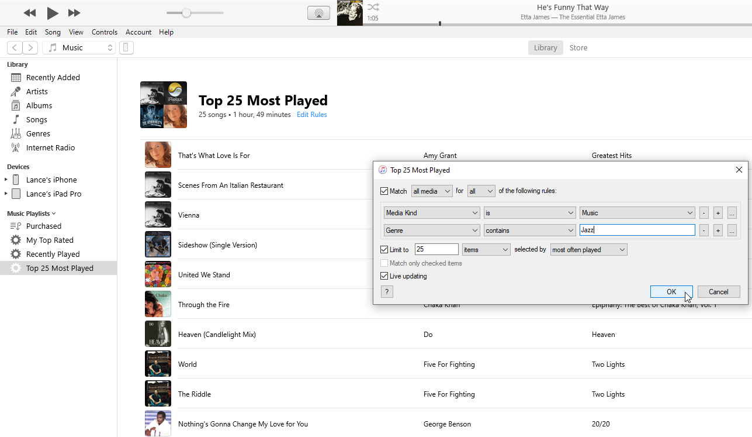The height and width of the screenshot is (437, 752).
Task: Click the Genre rule ellipsis nest button
Action: (x=732, y=230)
